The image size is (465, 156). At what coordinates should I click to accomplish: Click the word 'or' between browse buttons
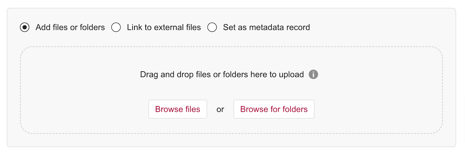point(220,110)
